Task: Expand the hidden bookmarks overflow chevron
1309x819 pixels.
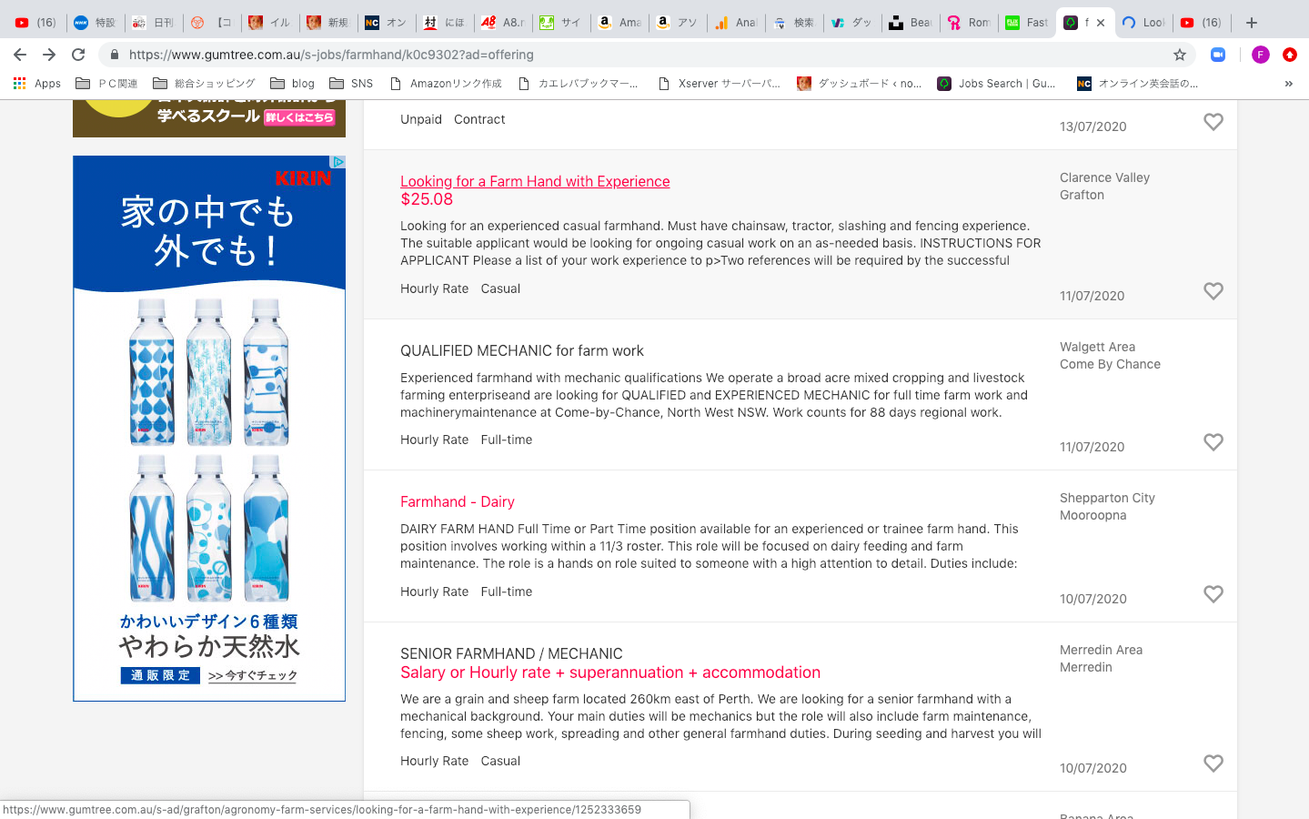Action: (x=1288, y=84)
